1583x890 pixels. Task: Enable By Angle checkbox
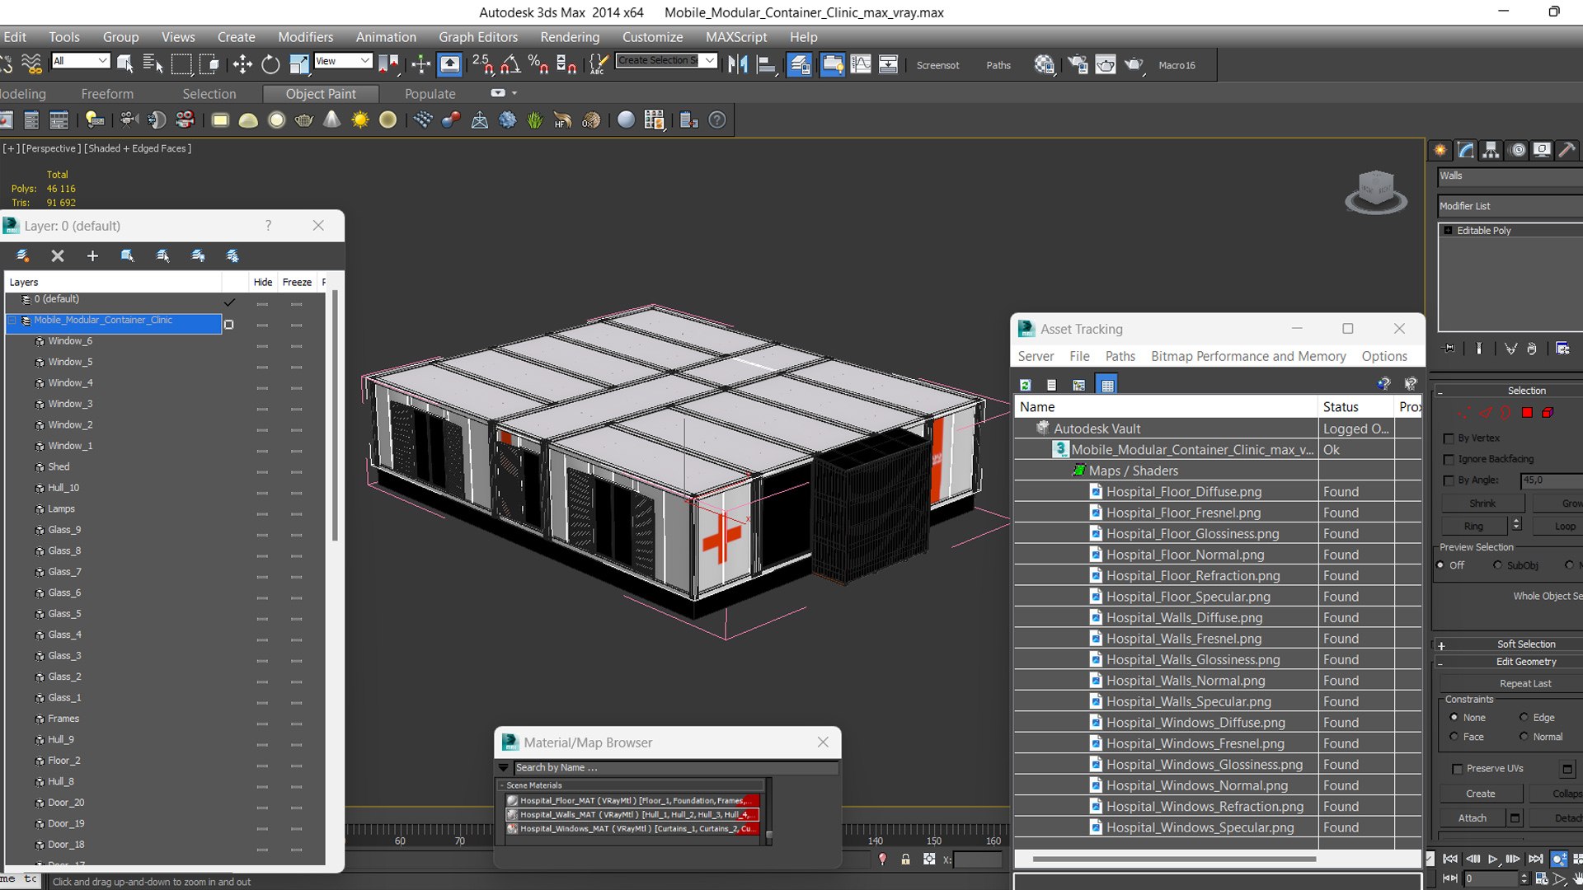pyautogui.click(x=1449, y=480)
